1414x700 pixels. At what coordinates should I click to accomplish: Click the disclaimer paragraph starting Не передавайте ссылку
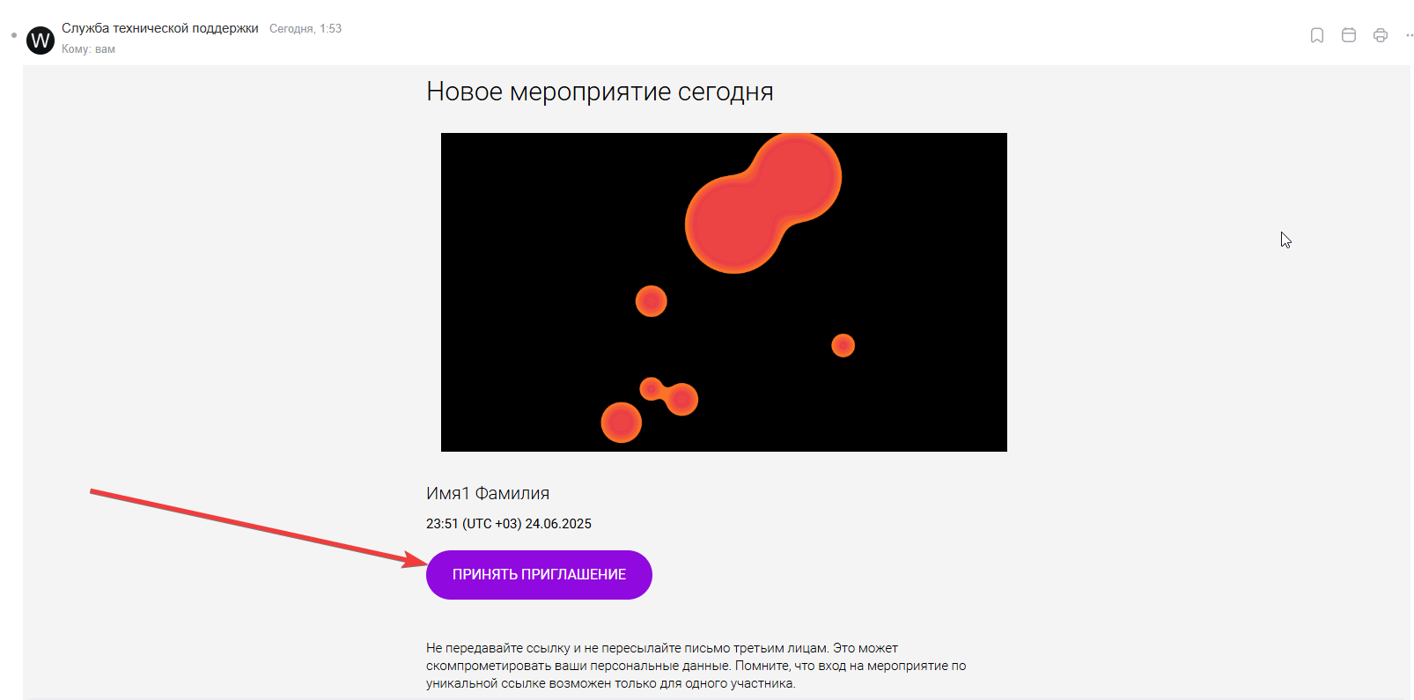(696, 666)
